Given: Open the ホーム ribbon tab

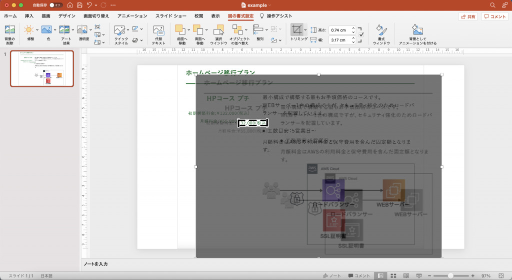Looking at the screenshot, I should pos(10,16).
